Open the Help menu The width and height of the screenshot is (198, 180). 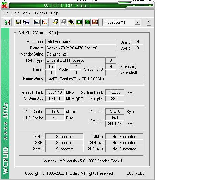55,13
